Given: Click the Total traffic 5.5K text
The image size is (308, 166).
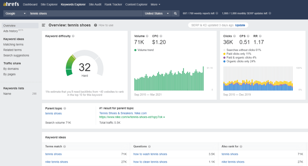Looking at the screenshot, I should click(x=110, y=123).
